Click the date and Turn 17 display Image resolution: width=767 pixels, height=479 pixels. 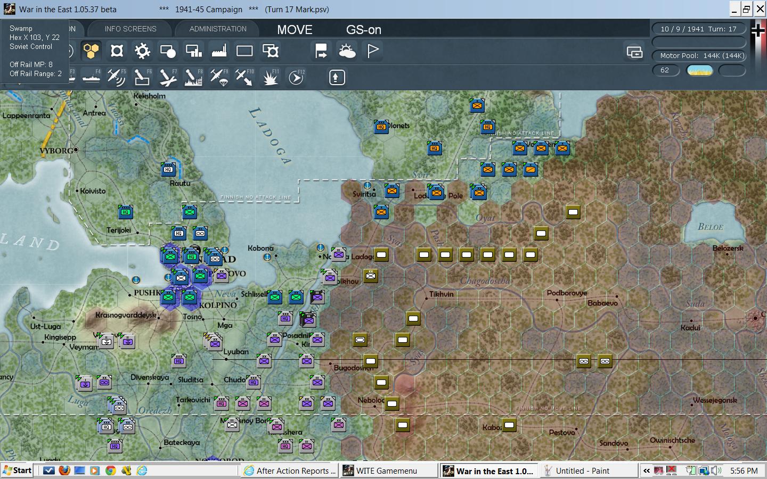coord(698,29)
